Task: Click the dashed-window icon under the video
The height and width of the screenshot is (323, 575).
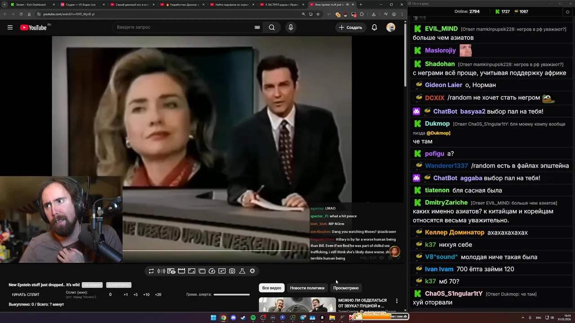Action: [202, 271]
